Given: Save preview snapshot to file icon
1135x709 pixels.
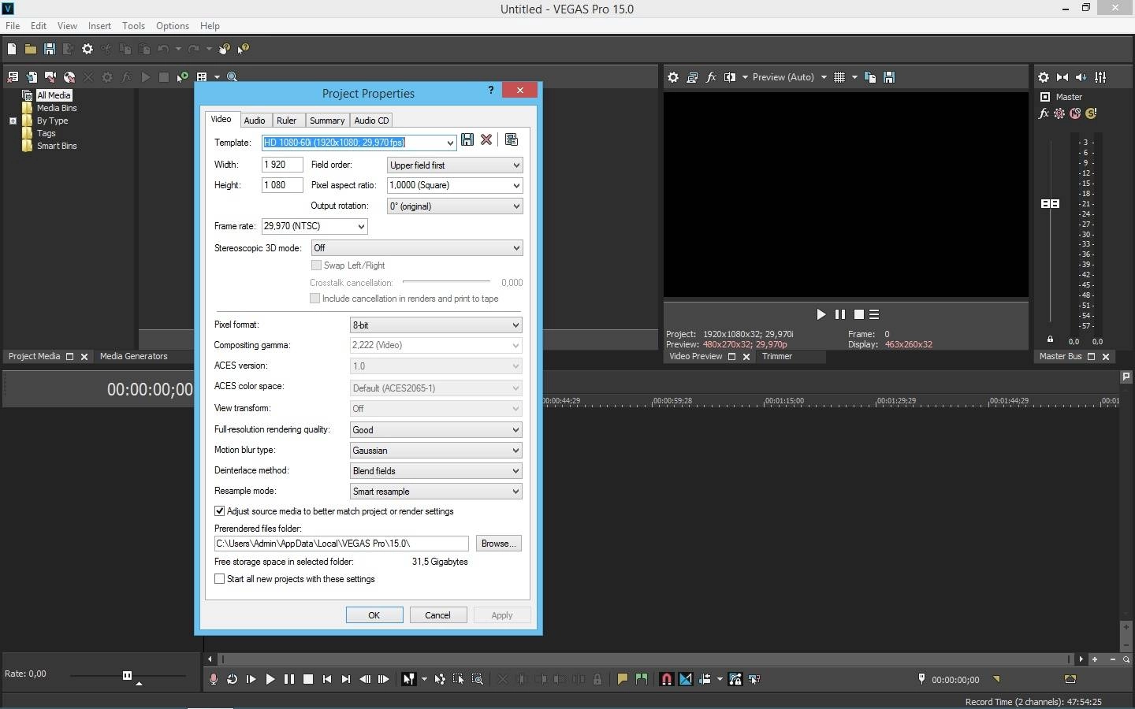Looking at the screenshot, I should pos(889,77).
